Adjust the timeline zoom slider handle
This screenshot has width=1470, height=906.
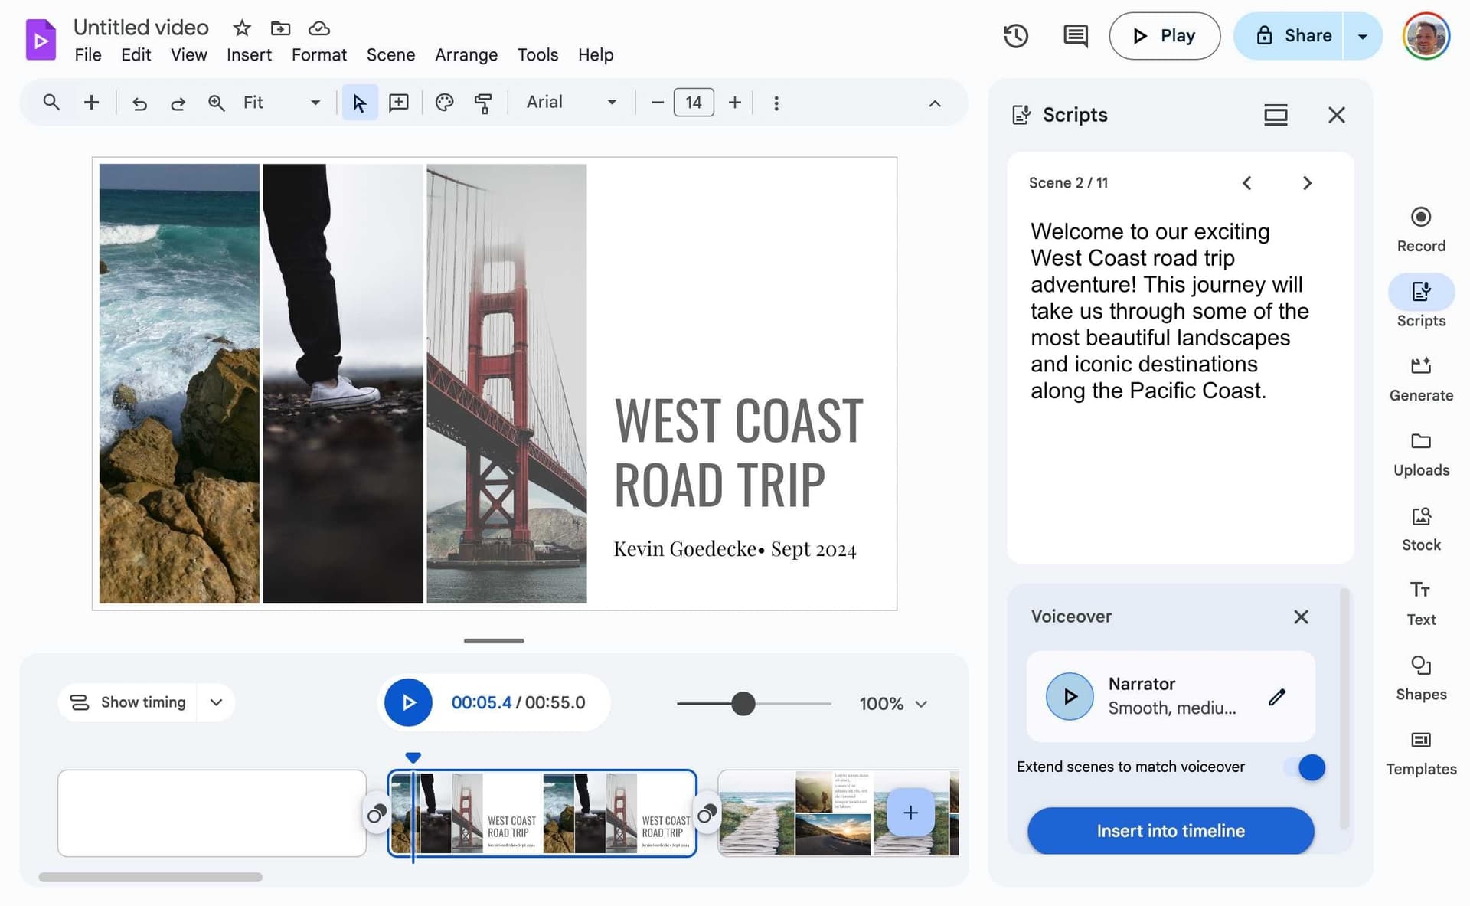(743, 703)
